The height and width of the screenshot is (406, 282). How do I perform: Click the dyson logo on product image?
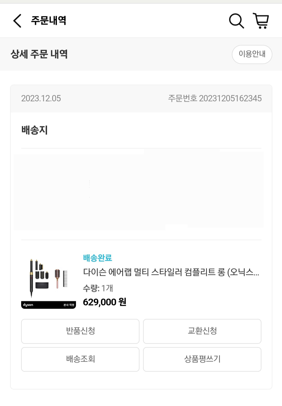(28, 305)
